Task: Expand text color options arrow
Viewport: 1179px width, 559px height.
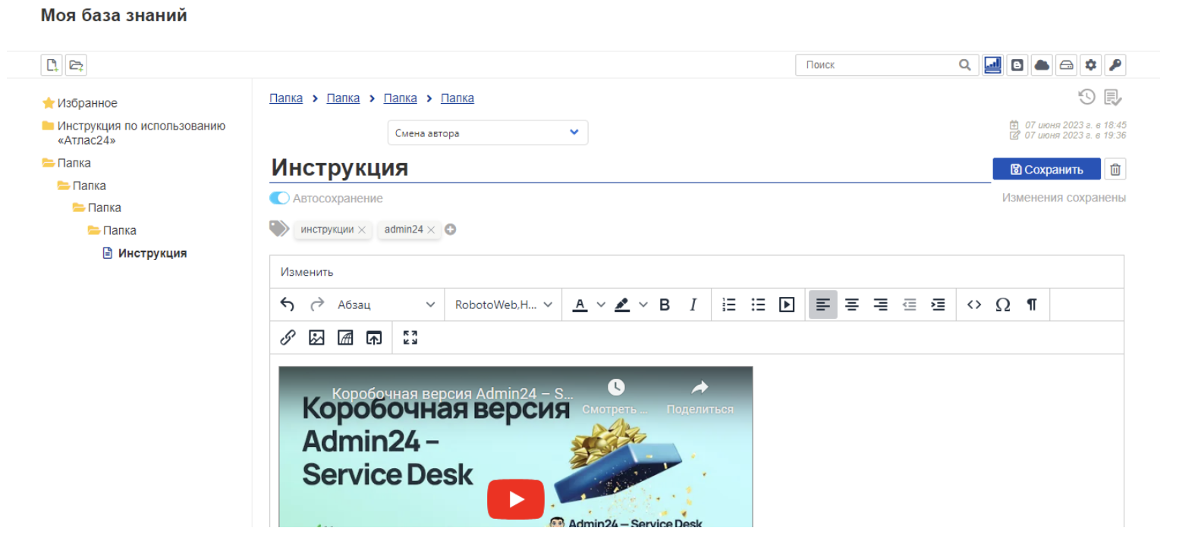Action: [601, 304]
